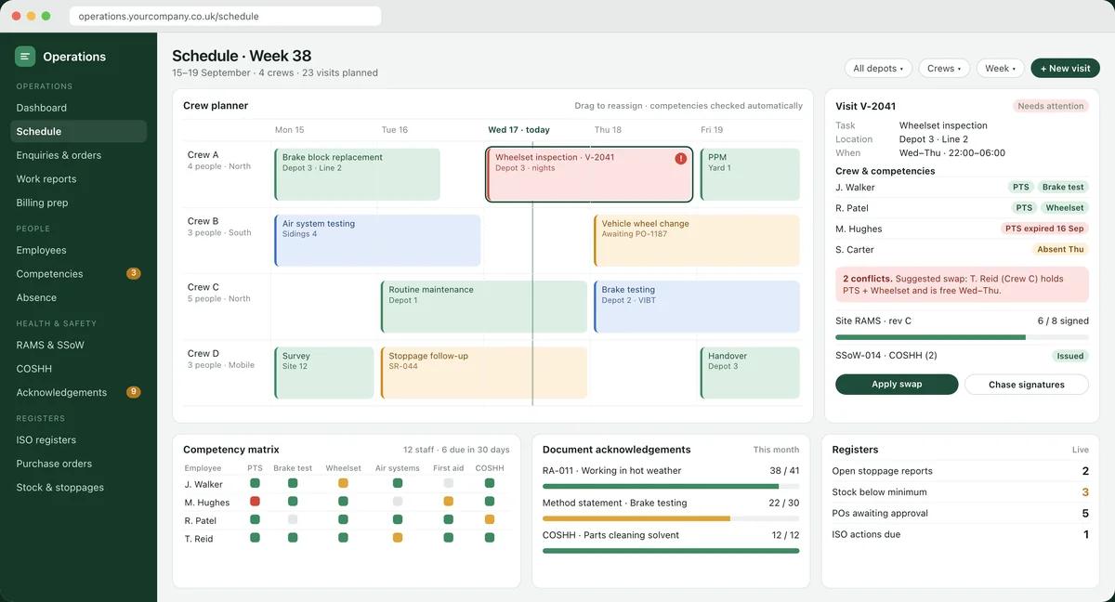Click R. Patel's Wheelset tag
Viewport: 1115px width, 602px height.
point(1064,208)
